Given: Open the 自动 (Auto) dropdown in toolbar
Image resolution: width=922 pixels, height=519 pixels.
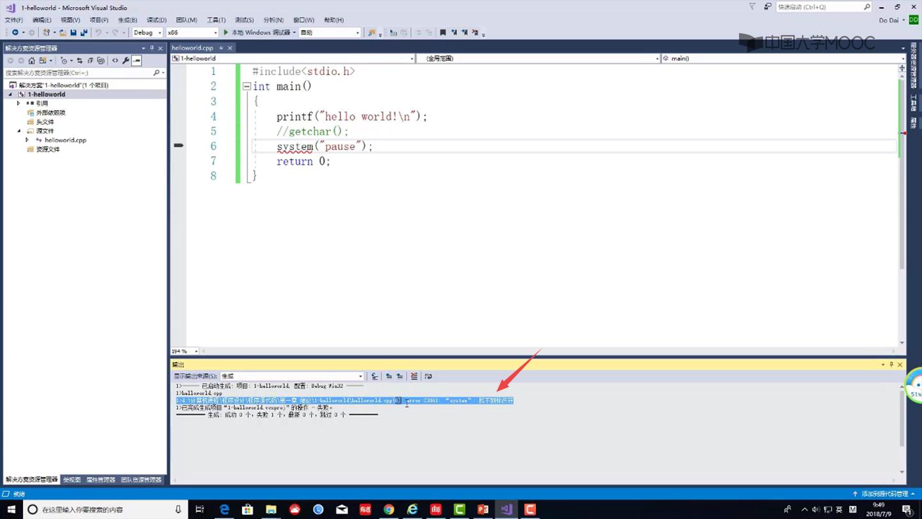Looking at the screenshot, I should click(330, 33).
